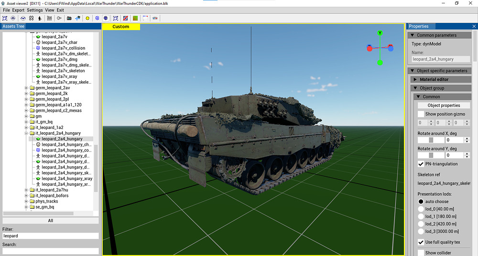
Task: Click the black camera icon in the toolbar
Action: 69,18
